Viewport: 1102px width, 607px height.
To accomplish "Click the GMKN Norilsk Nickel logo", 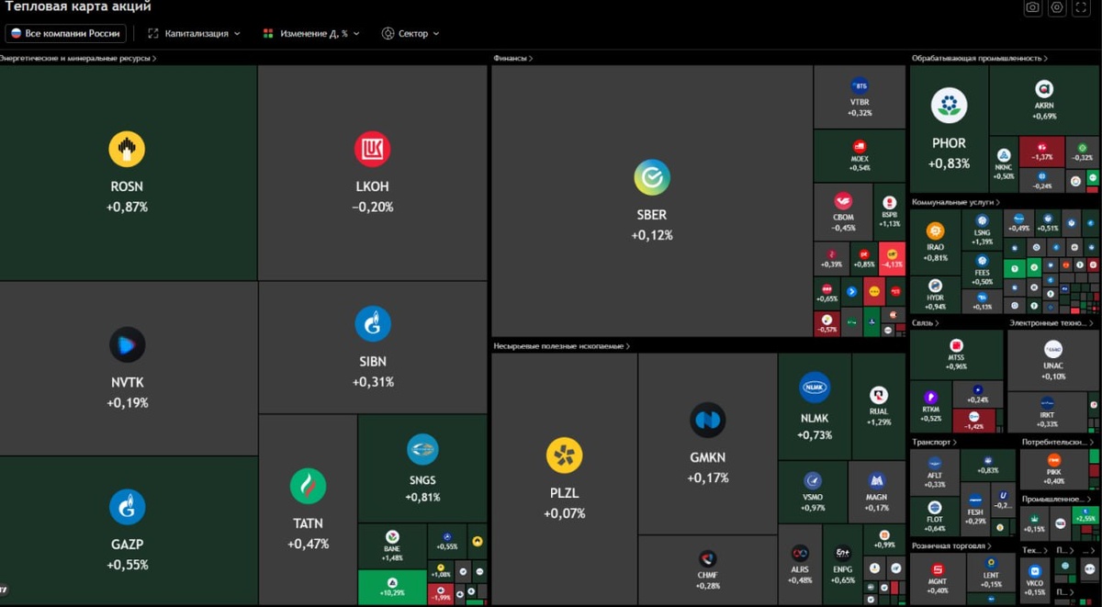I will pyautogui.click(x=708, y=421).
